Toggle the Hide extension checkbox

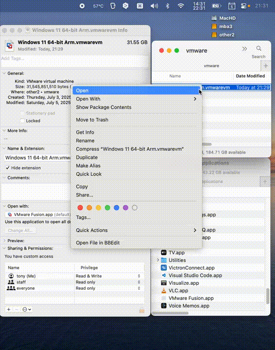tap(8, 168)
